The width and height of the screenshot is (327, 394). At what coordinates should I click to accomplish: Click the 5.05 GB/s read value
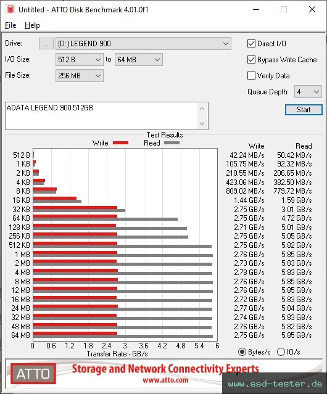click(297, 236)
